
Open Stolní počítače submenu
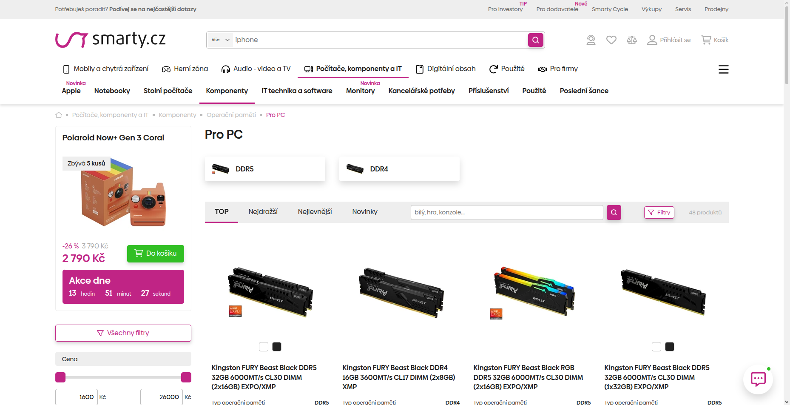[168, 91]
